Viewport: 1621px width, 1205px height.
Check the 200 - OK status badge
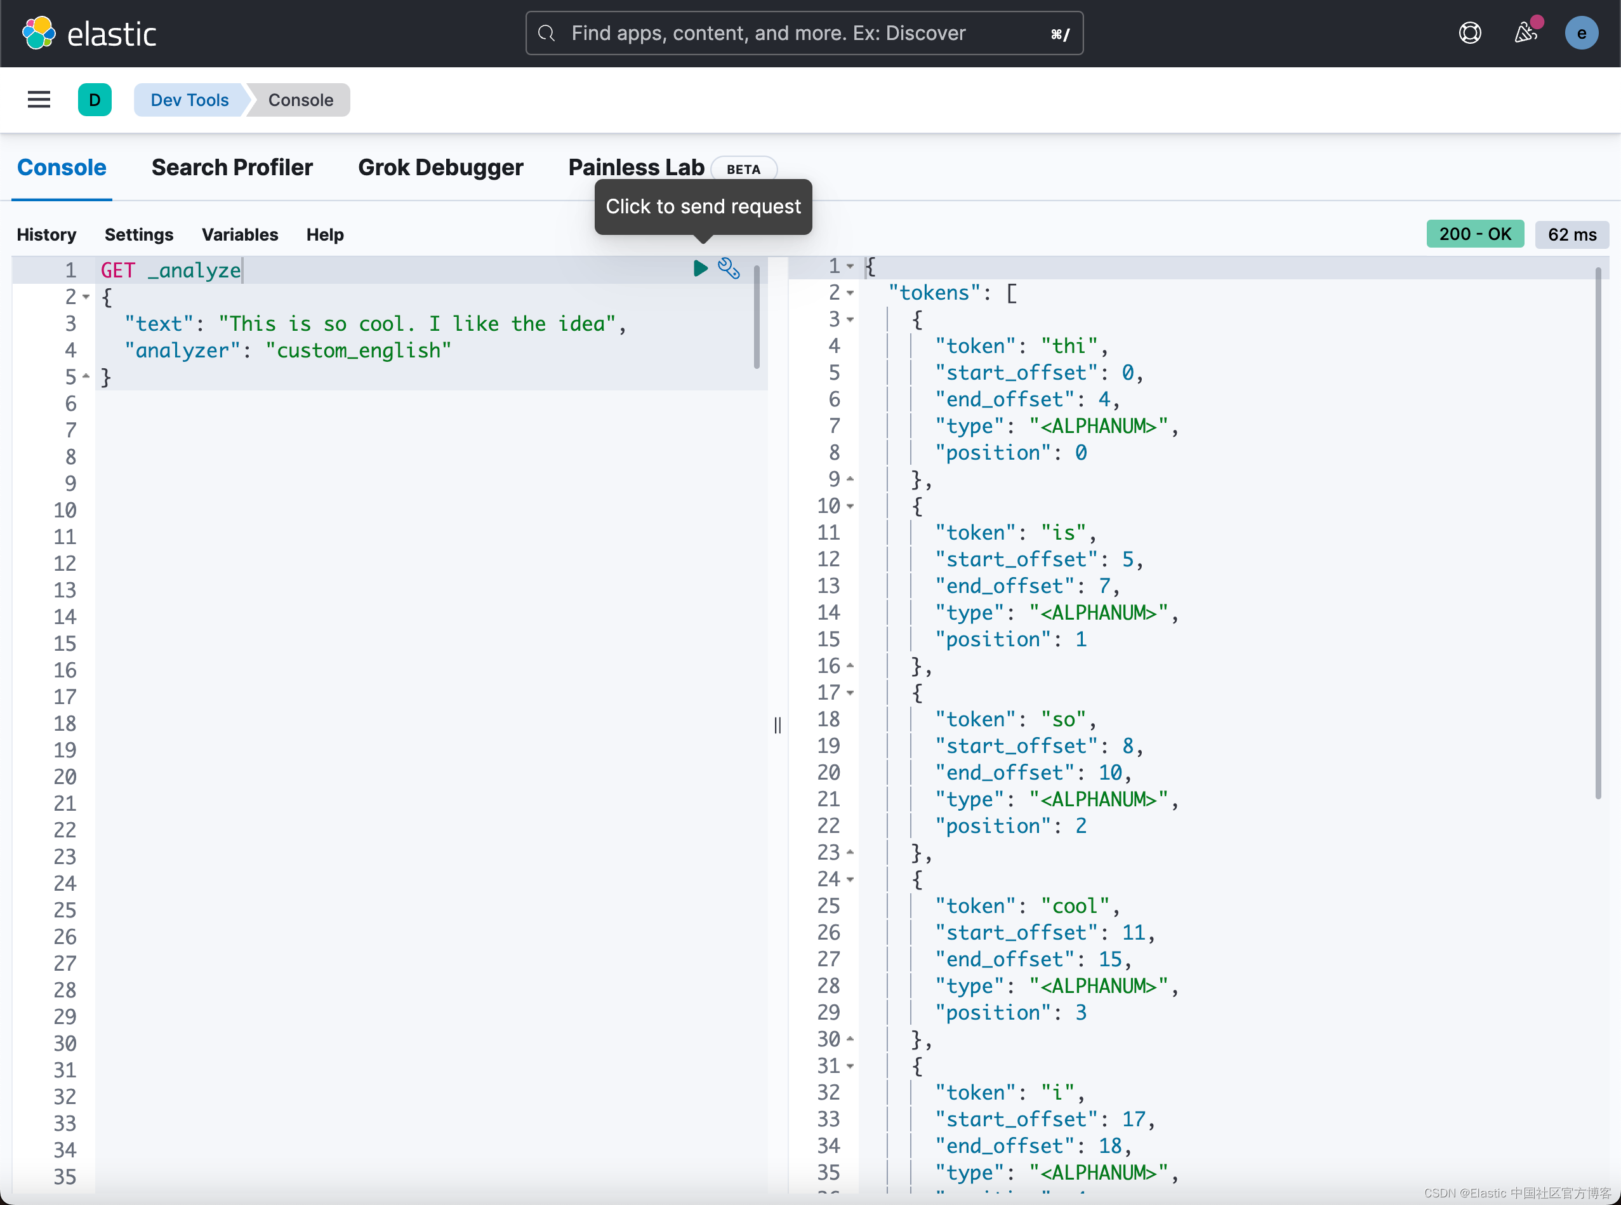(1474, 234)
